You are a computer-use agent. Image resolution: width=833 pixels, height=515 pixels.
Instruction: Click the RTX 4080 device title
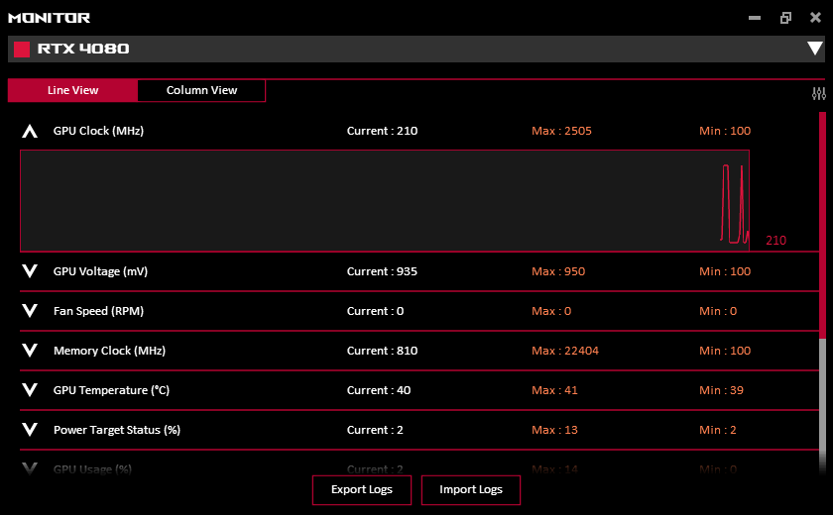pyautogui.click(x=83, y=49)
